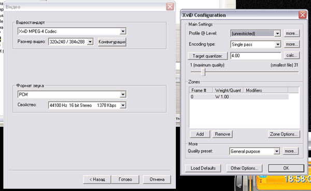
Task: Cancel with the Отмена button
Action: (x=157, y=180)
